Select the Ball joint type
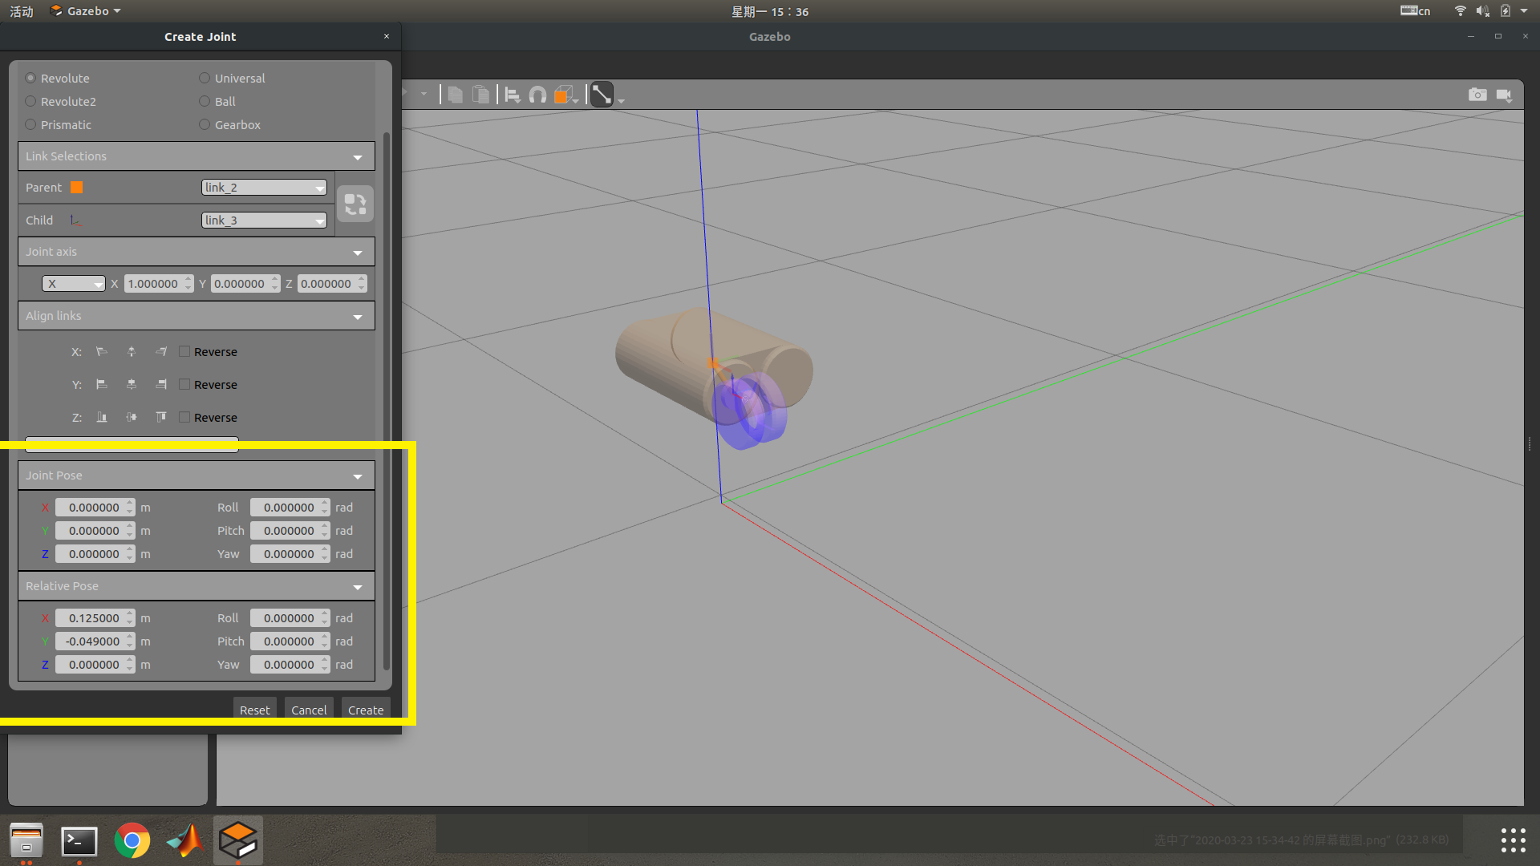 click(205, 102)
